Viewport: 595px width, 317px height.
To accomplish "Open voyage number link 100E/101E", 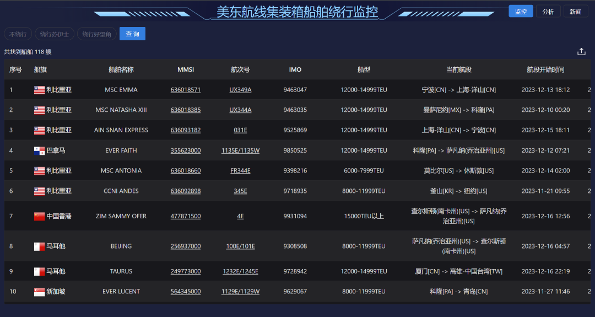I will [240, 246].
